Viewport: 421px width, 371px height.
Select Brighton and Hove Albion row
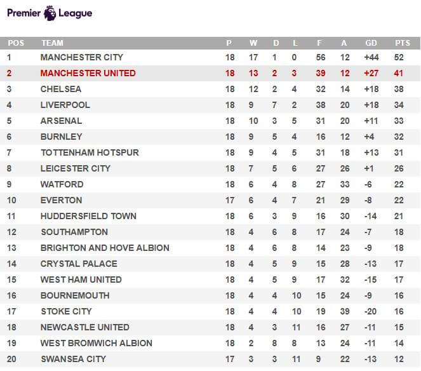tap(210, 248)
